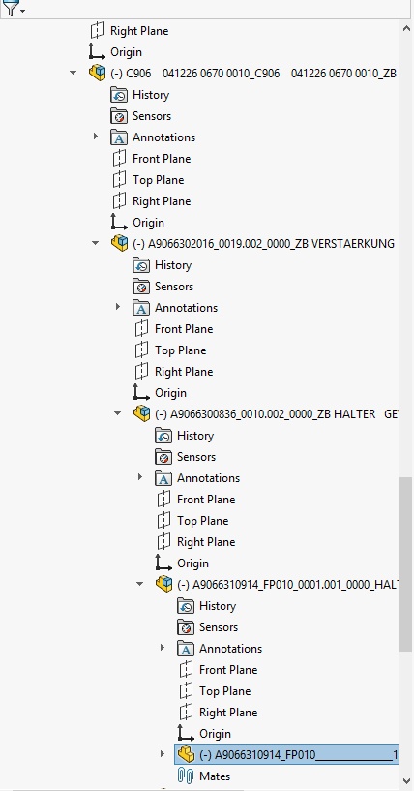Click the scrollbar down arrow

coord(406,782)
